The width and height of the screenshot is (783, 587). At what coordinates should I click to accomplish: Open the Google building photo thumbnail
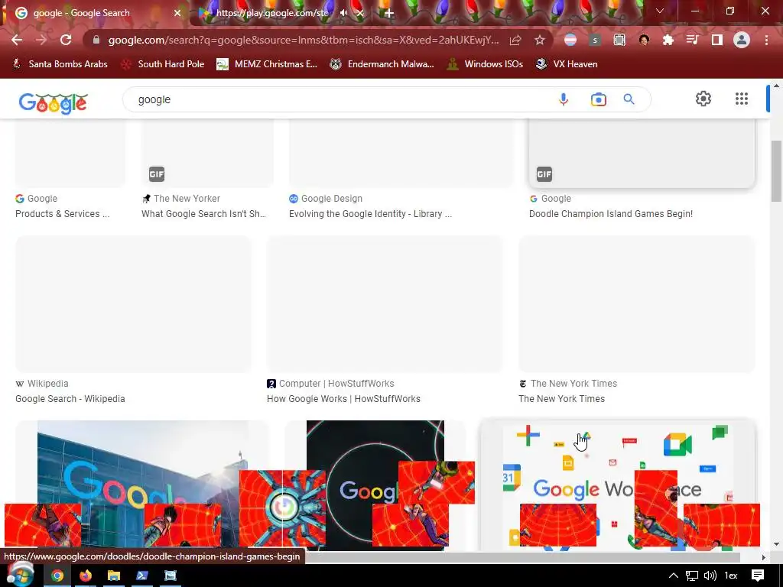[141, 485]
